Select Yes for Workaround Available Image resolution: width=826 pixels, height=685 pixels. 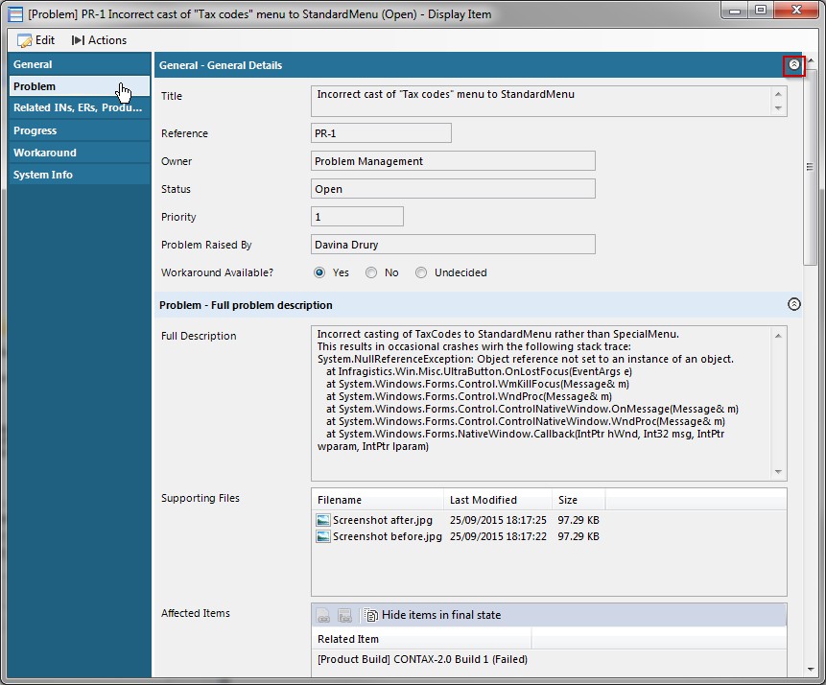[x=319, y=272]
